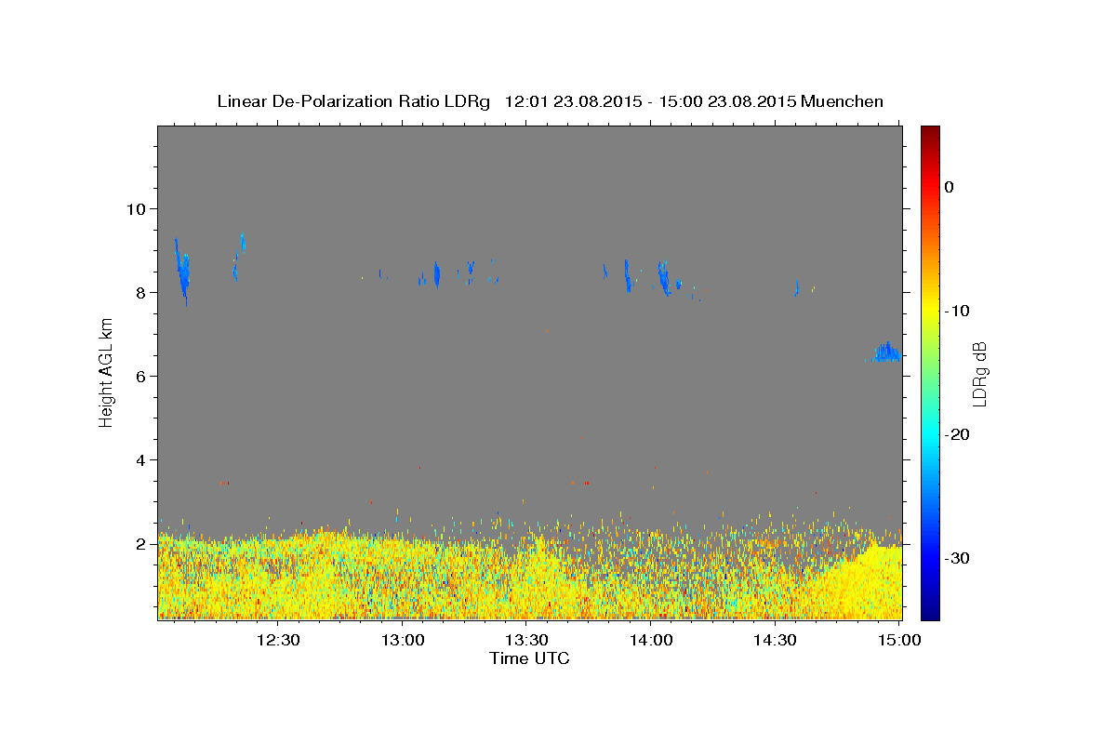Click the colorbar tick label -10
The image size is (1116, 744).
(957, 311)
